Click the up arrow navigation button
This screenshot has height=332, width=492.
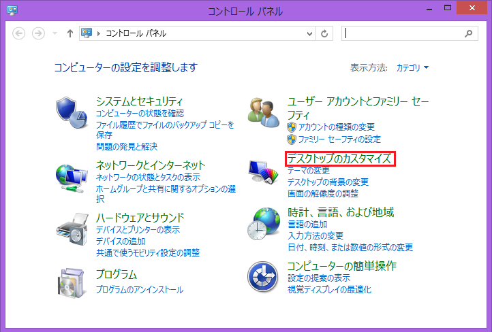[x=70, y=33]
